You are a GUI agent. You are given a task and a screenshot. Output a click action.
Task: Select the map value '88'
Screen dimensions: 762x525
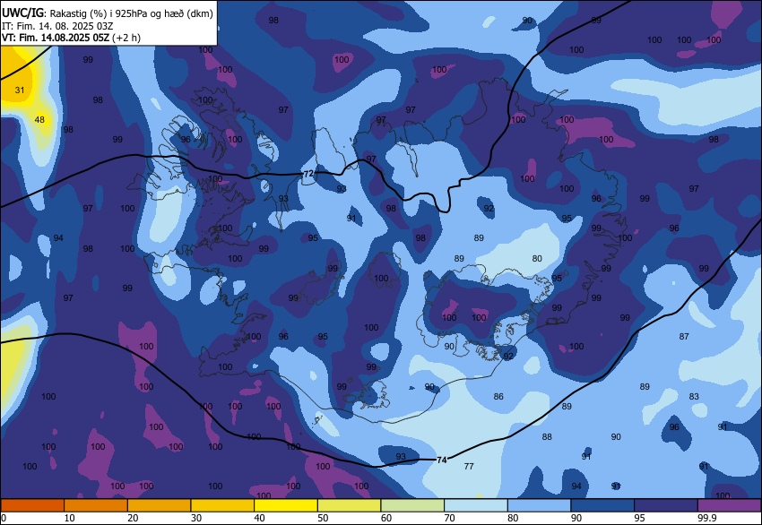click(547, 436)
